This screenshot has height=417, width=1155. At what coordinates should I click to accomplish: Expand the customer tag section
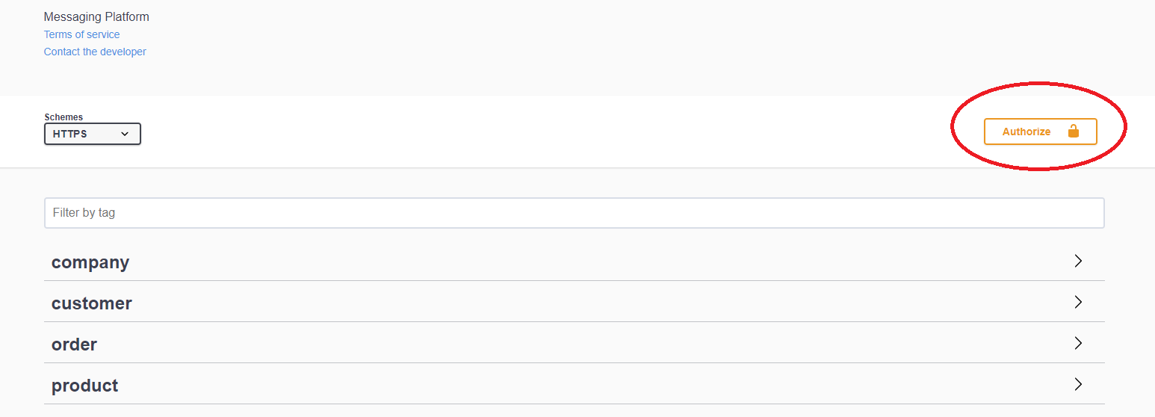(92, 303)
